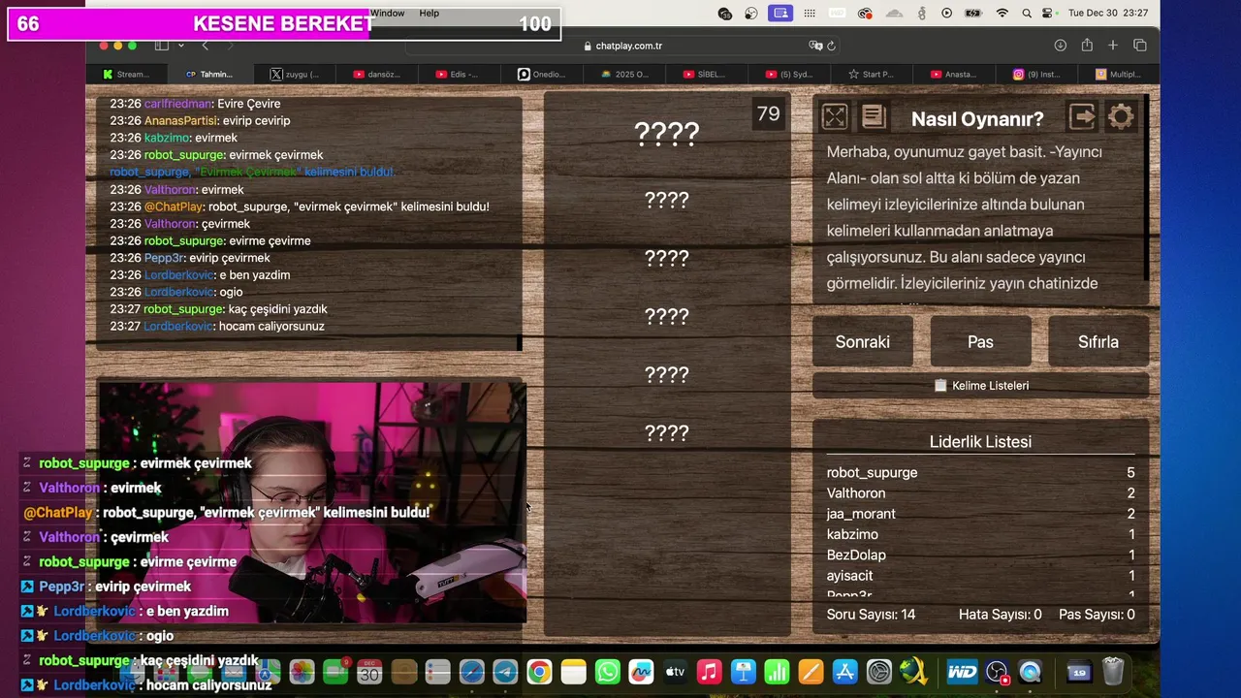Image resolution: width=1241 pixels, height=698 pixels.
Task: Open Control Center in menu bar
Action: 1048,14
